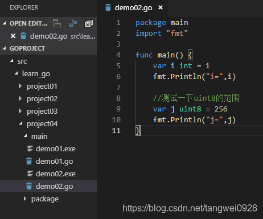Screen dimensions: 263x219
Task: Collapse the project04 folder arrow
Action: point(21,123)
